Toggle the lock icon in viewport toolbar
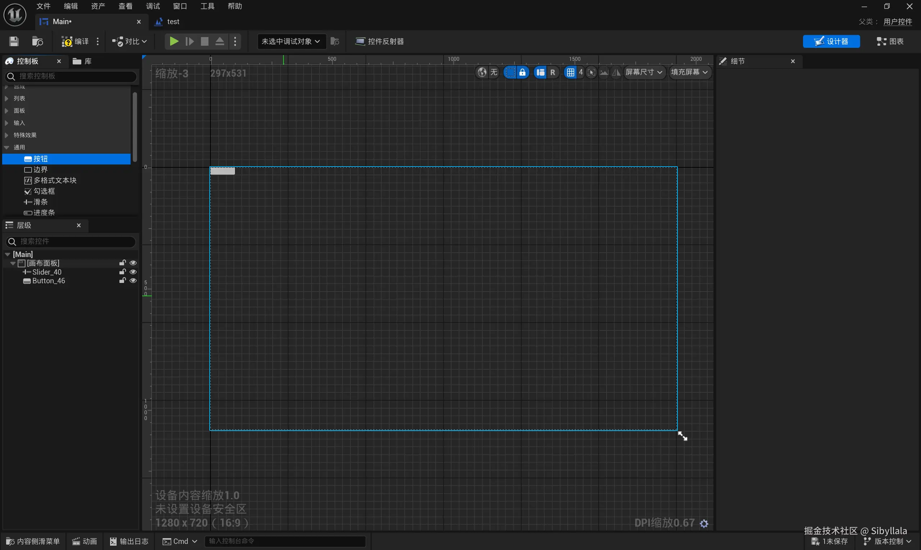Image resolution: width=921 pixels, height=550 pixels. 522,72
